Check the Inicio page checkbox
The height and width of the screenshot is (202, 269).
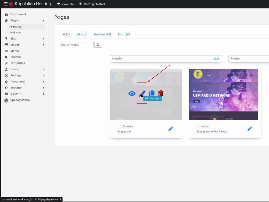pyautogui.click(x=198, y=126)
